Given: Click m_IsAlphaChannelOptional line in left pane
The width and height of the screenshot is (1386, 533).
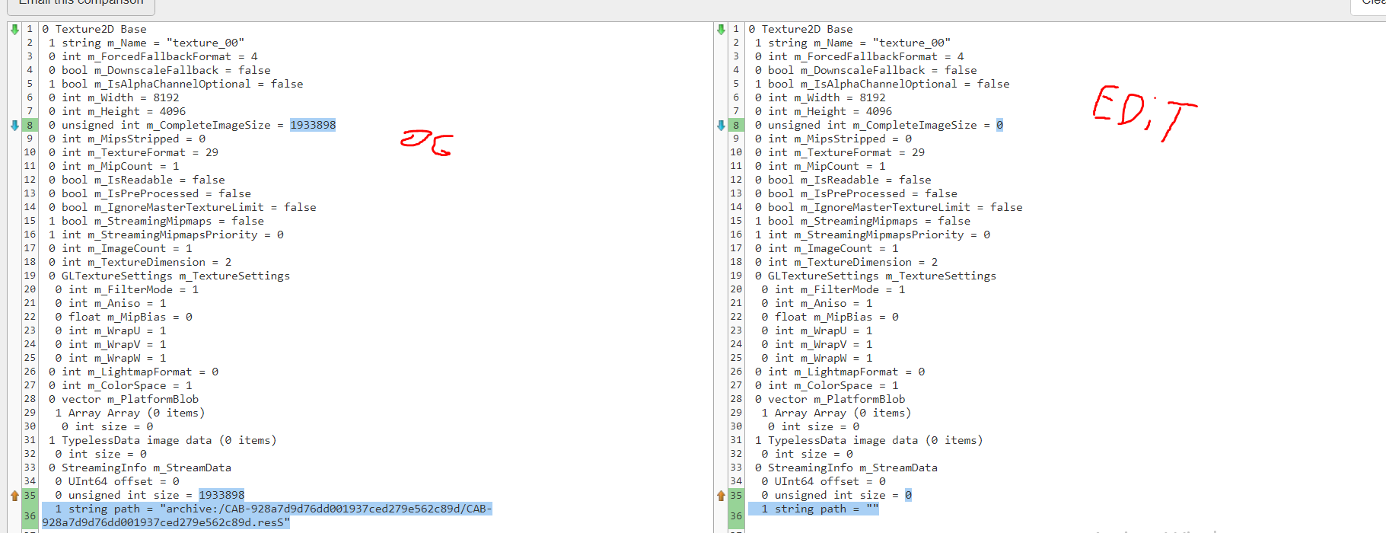Looking at the screenshot, I should (176, 84).
